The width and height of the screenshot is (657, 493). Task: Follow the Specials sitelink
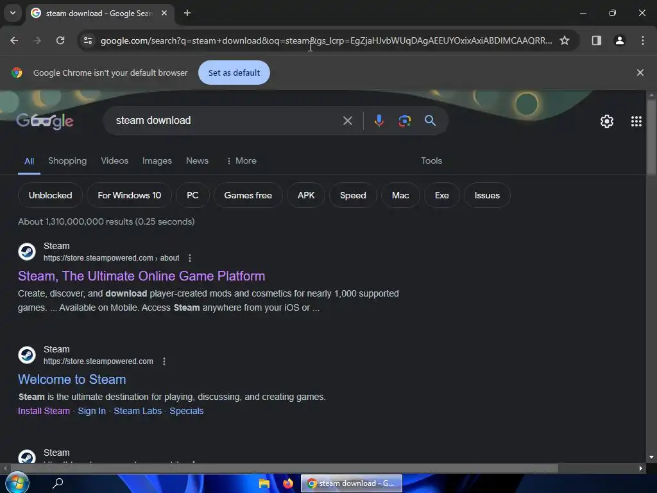[187, 411]
